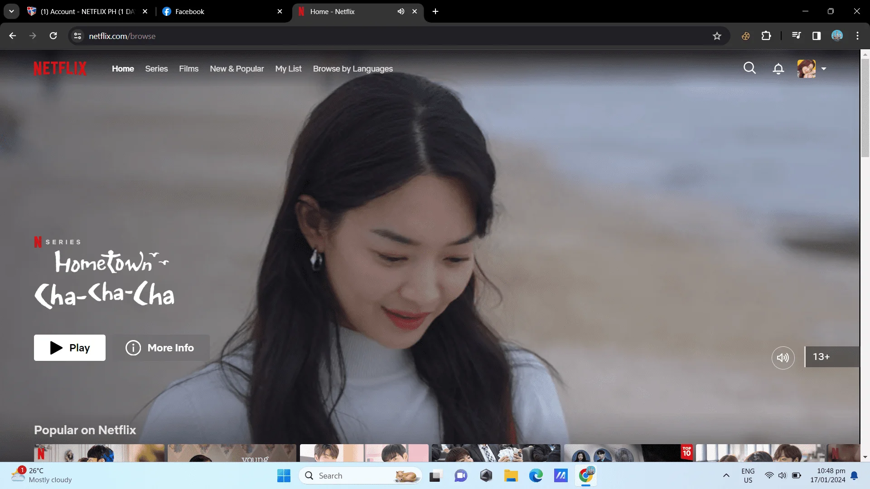Open the weather widget showing 26°C
Viewport: 870px width, 489px height.
42,475
